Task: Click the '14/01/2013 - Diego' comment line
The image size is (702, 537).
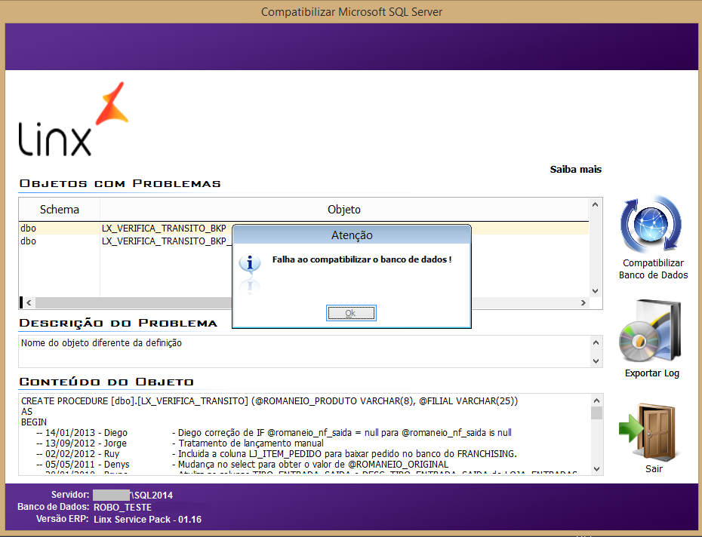Action: [273, 433]
